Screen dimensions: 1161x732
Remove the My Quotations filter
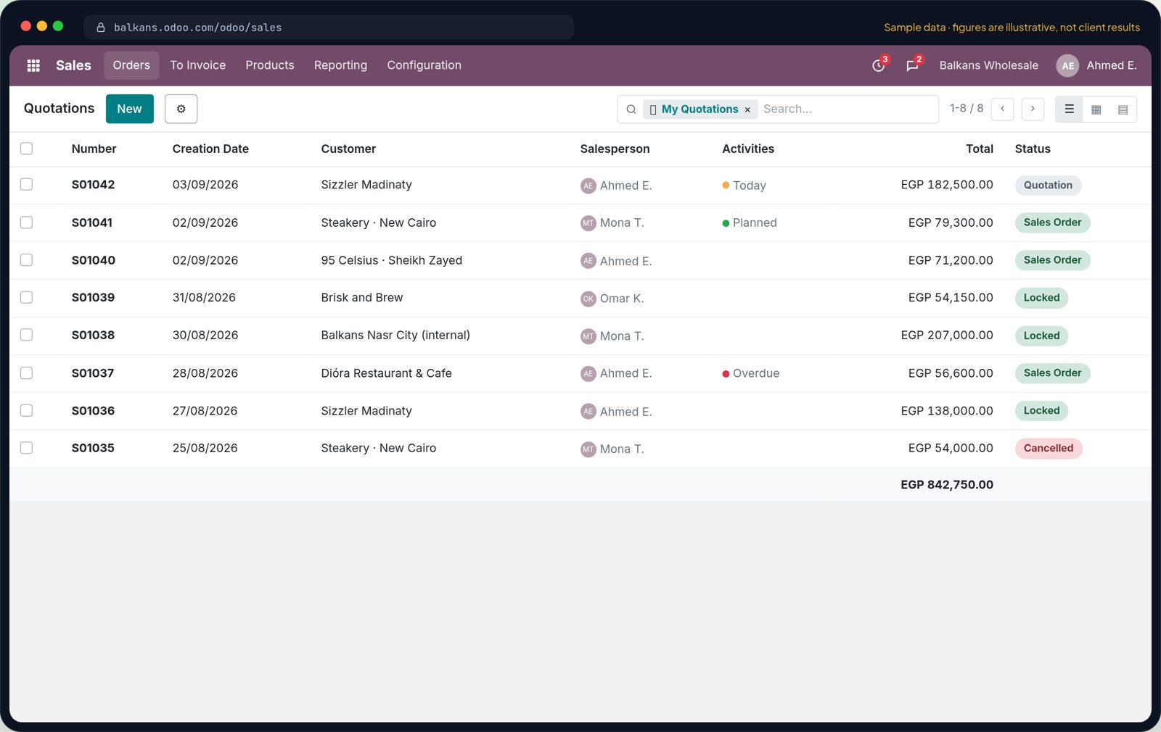click(x=747, y=110)
